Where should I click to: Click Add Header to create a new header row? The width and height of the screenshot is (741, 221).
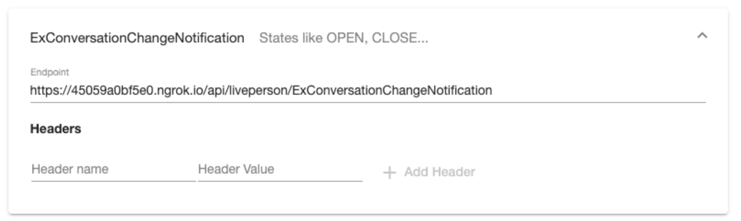pyautogui.click(x=429, y=173)
